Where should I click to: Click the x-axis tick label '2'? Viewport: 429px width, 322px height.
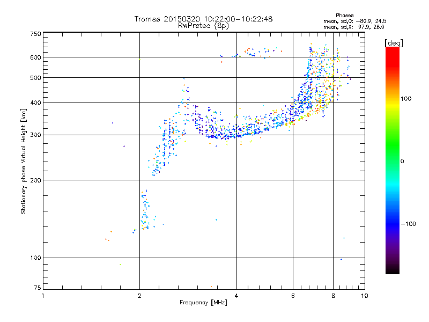139,296
